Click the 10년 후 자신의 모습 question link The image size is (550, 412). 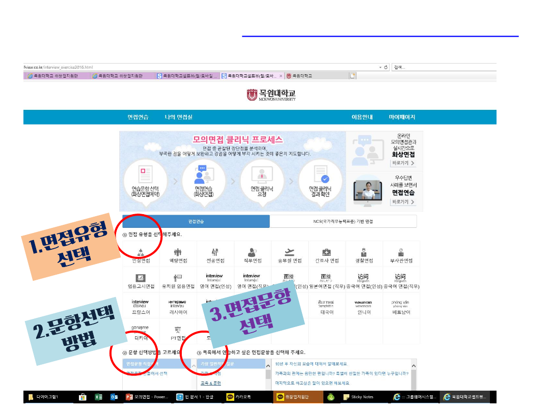pyautogui.click(x=311, y=364)
